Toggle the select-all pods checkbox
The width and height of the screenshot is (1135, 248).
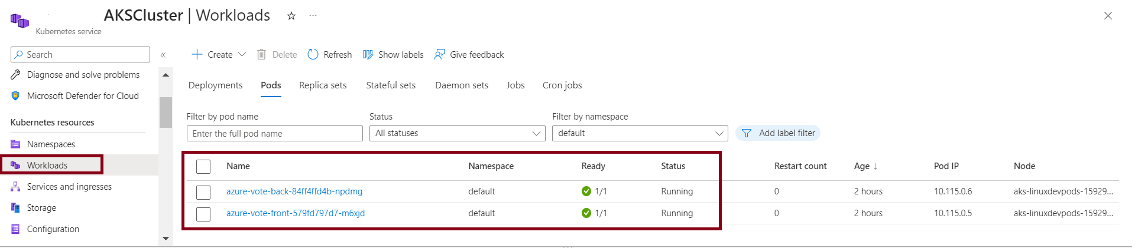(203, 167)
